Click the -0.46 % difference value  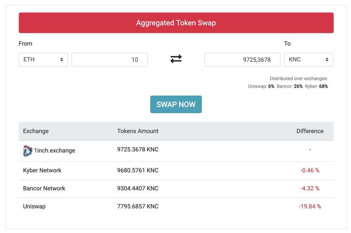pos(310,170)
